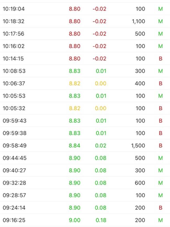The width and height of the screenshot is (170, 227).
Task: Tap the B marker at 09:59:43
Action: [x=160, y=121]
